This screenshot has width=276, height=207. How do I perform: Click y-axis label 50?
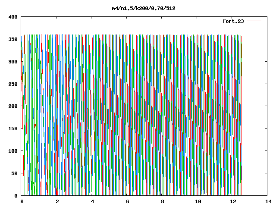coord(14,173)
